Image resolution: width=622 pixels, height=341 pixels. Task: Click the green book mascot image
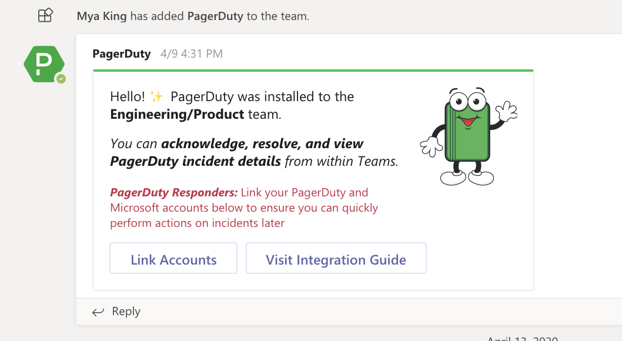click(x=469, y=136)
